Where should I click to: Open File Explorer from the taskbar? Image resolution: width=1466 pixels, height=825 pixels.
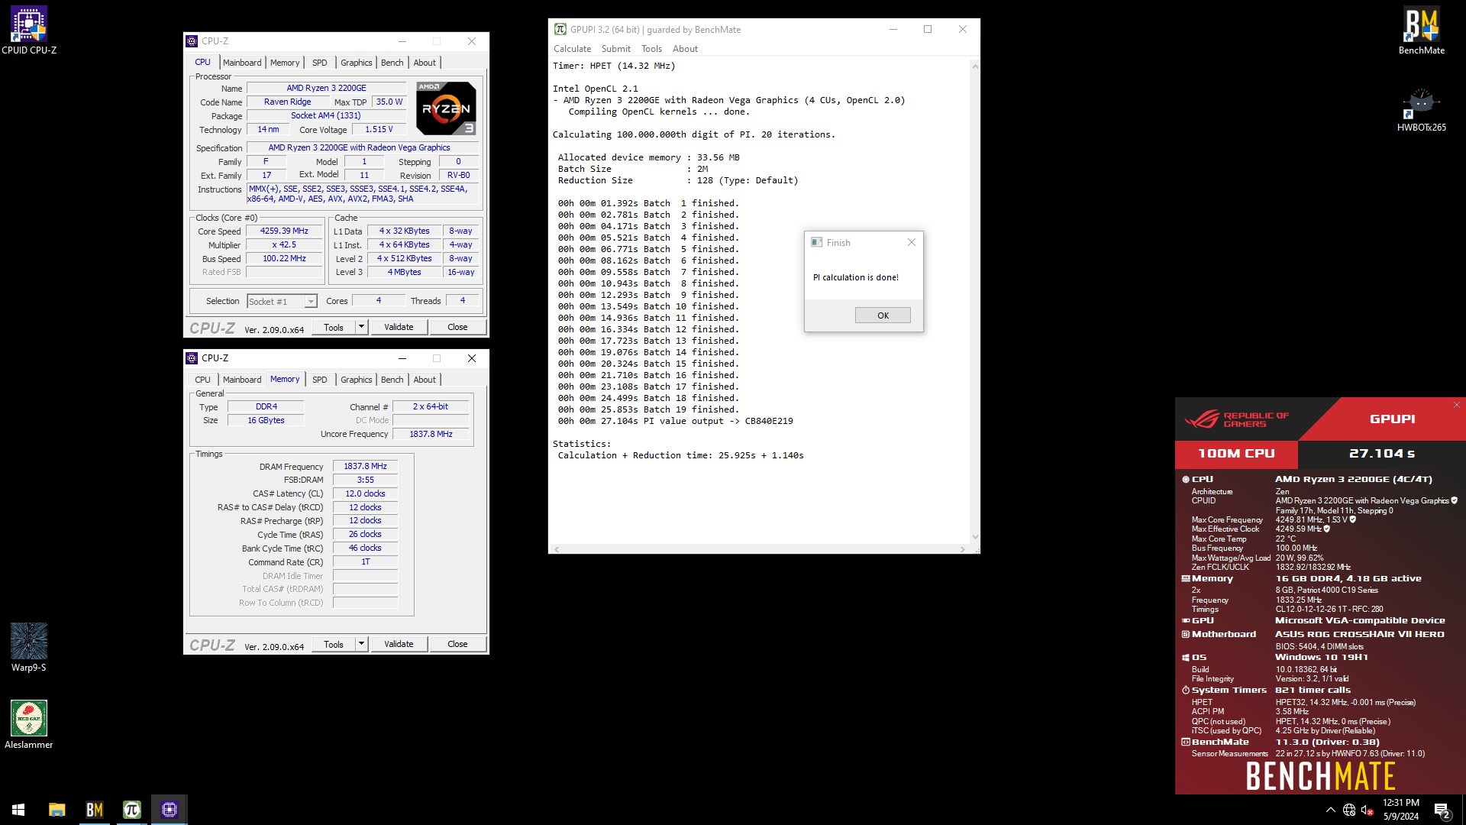[57, 810]
